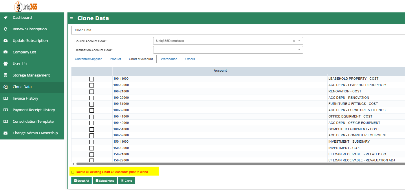Click the Clone Data copy icon in sidebar

coord(6,87)
